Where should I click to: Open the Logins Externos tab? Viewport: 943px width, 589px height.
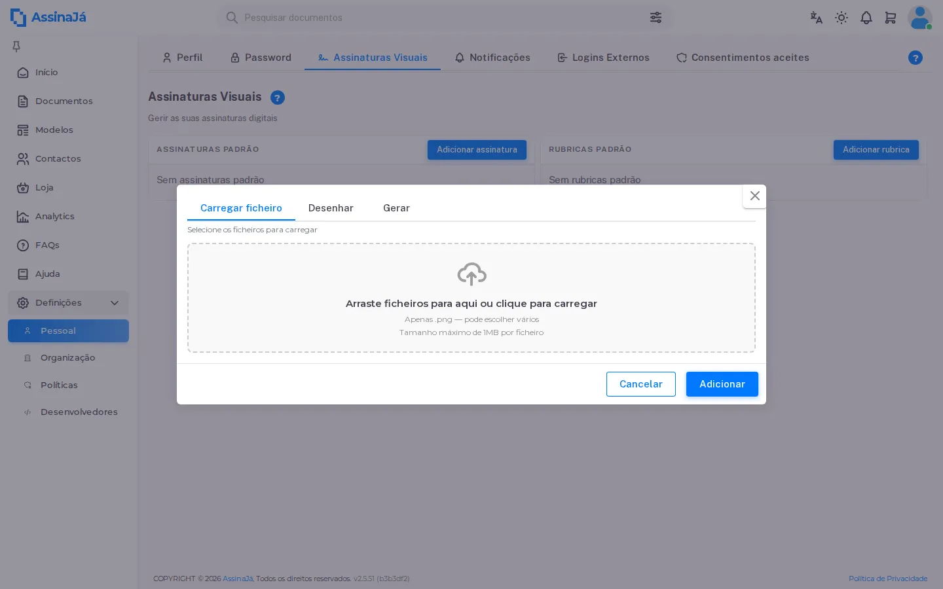pos(603,58)
